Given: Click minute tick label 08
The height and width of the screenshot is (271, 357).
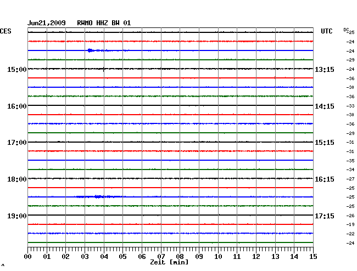Looking at the screenshot, I should [x=180, y=257].
